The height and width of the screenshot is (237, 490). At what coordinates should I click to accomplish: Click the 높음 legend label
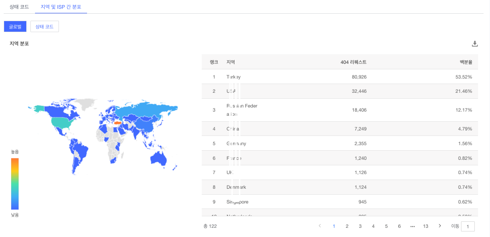[x=15, y=152]
